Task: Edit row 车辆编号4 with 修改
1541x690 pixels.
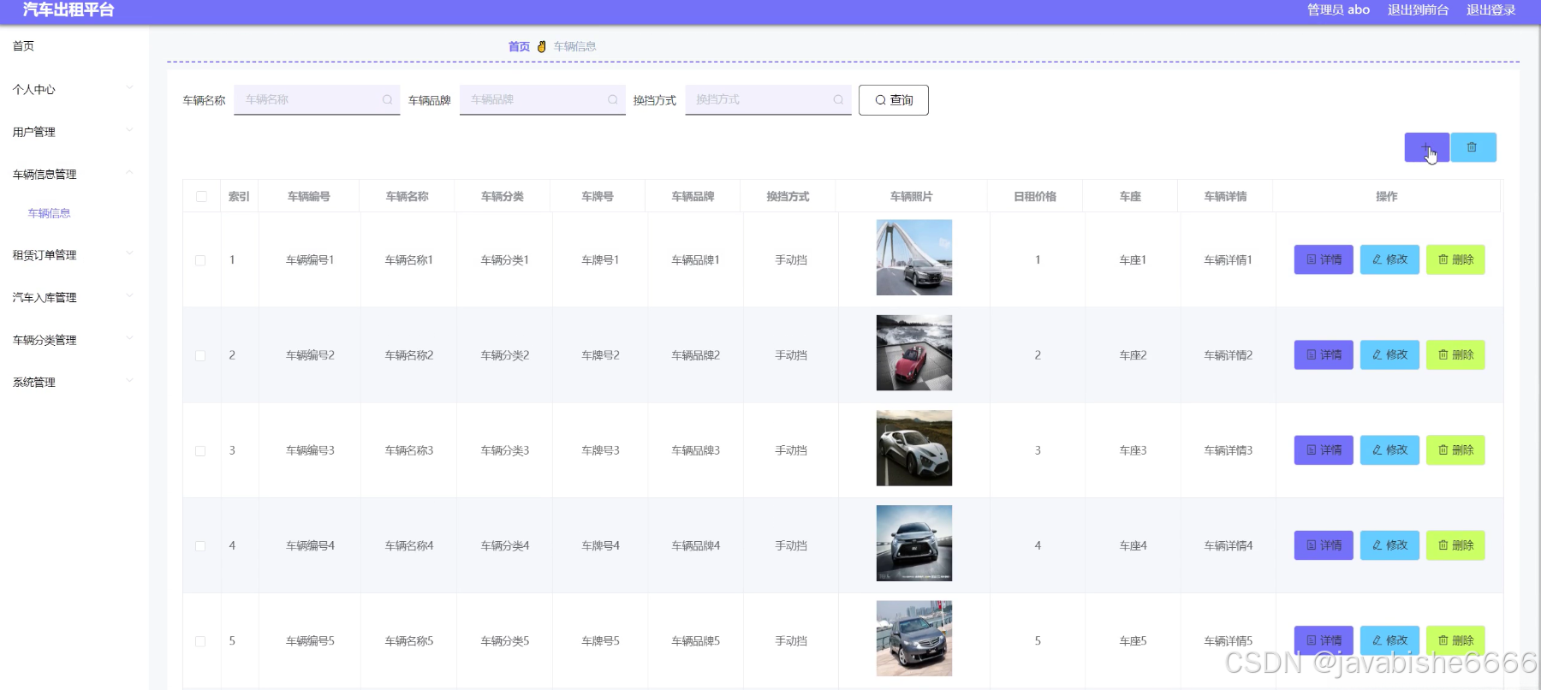Action: [x=1389, y=544]
